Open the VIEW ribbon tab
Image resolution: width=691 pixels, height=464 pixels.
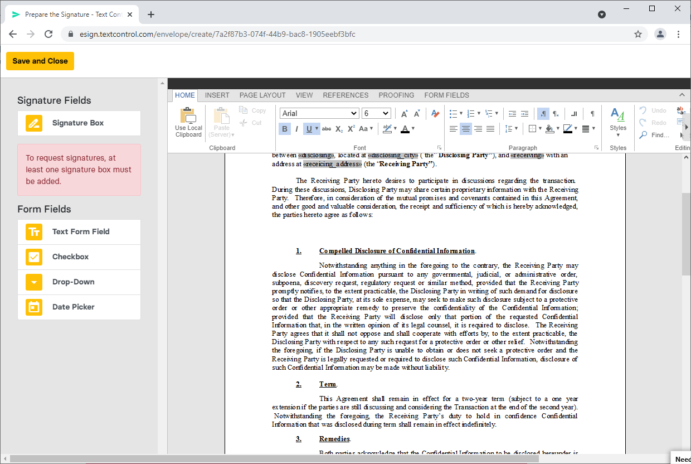pyautogui.click(x=304, y=95)
